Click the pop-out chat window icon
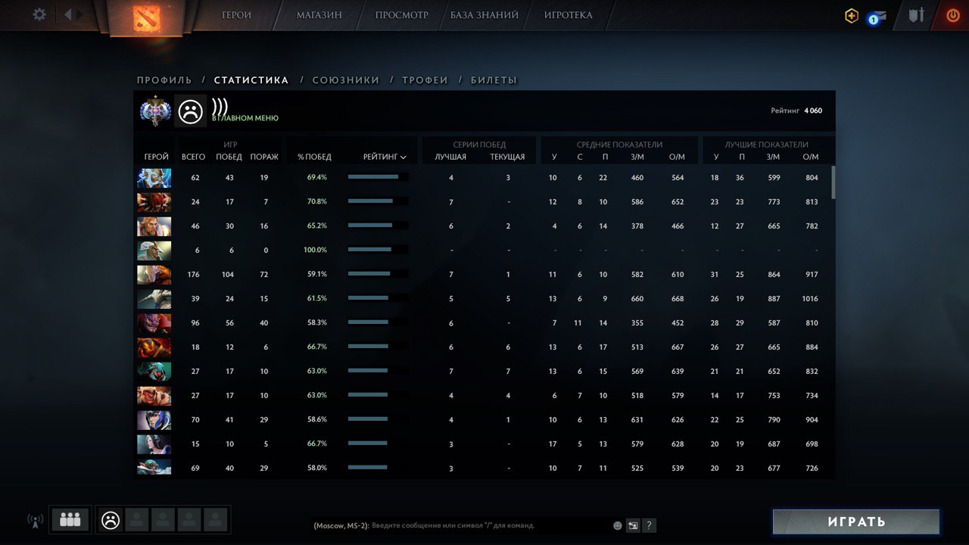This screenshot has width=969, height=545. click(633, 525)
